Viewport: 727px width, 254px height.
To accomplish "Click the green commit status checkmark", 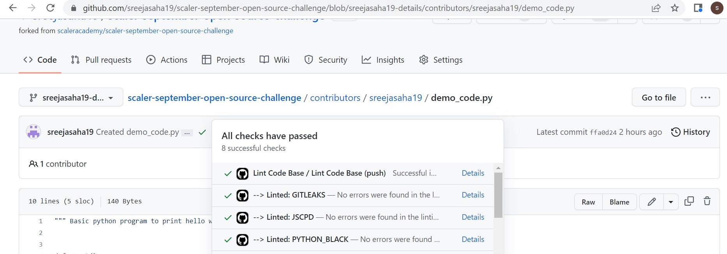I will pyautogui.click(x=202, y=132).
